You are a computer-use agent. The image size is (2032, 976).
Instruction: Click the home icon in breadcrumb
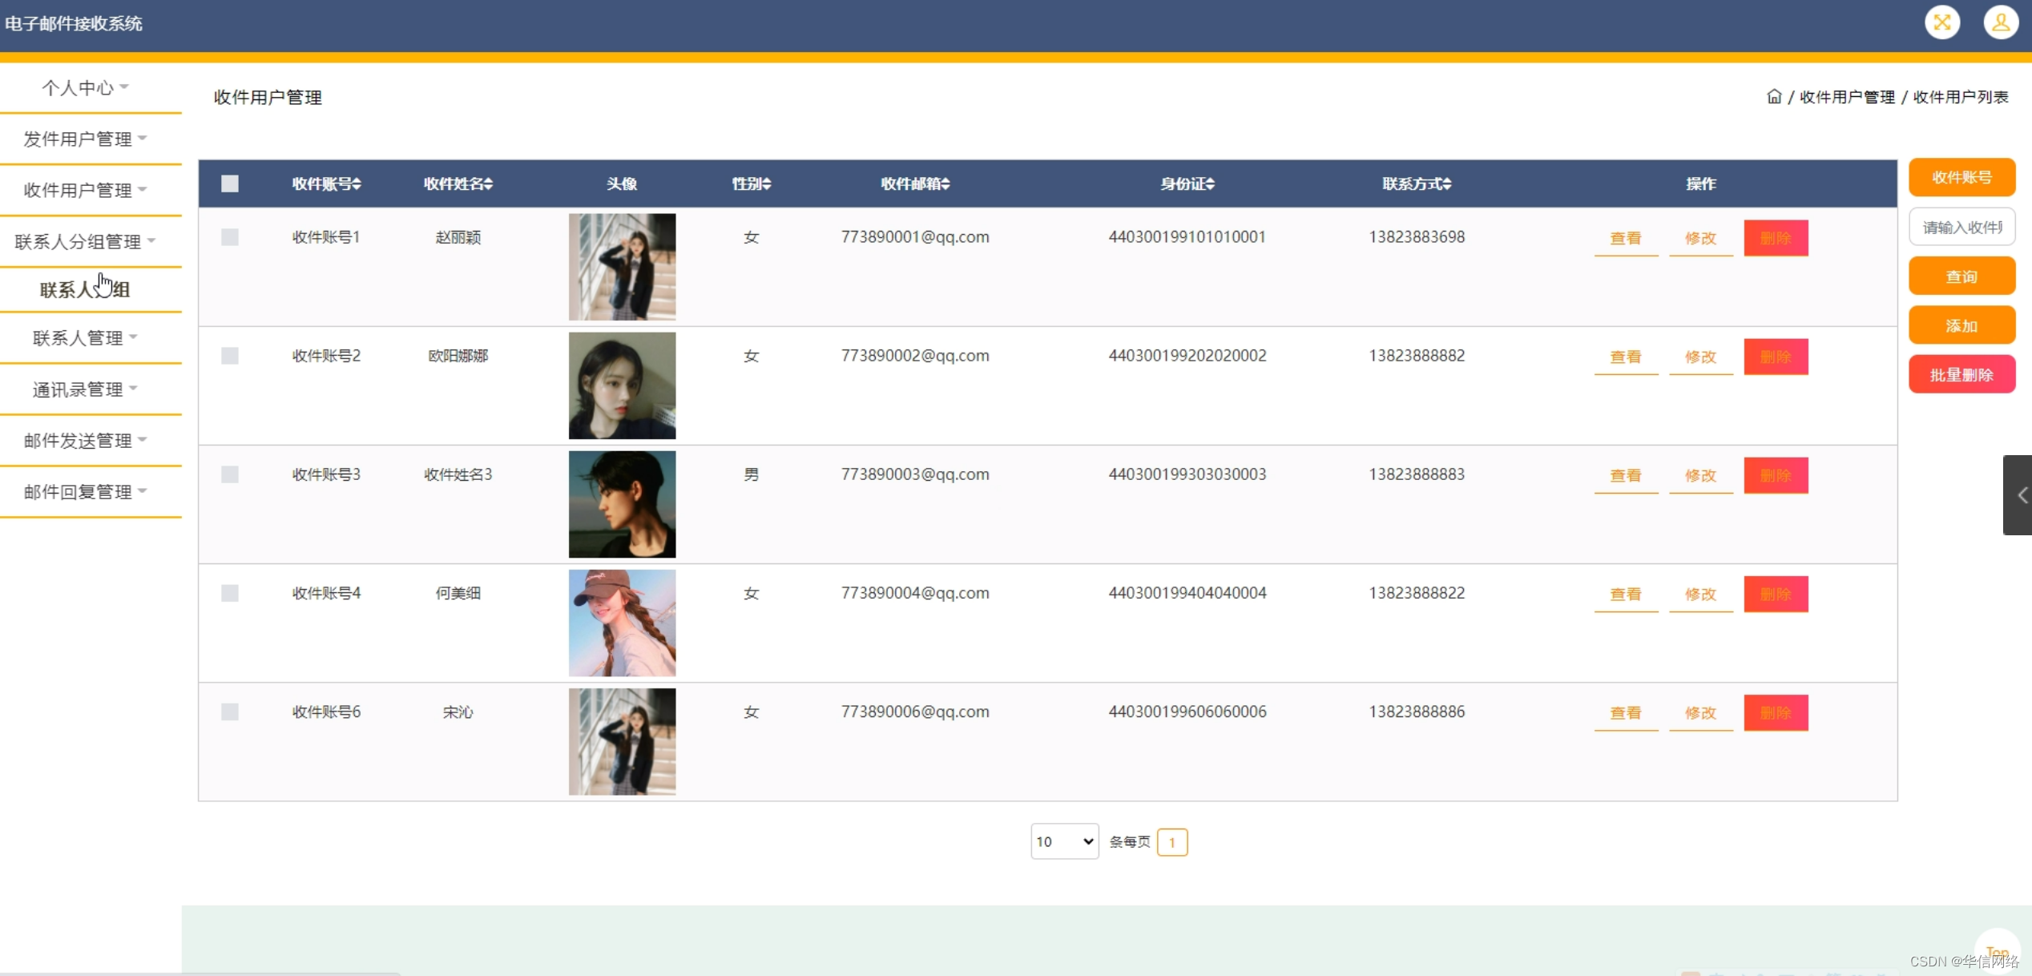1774,97
